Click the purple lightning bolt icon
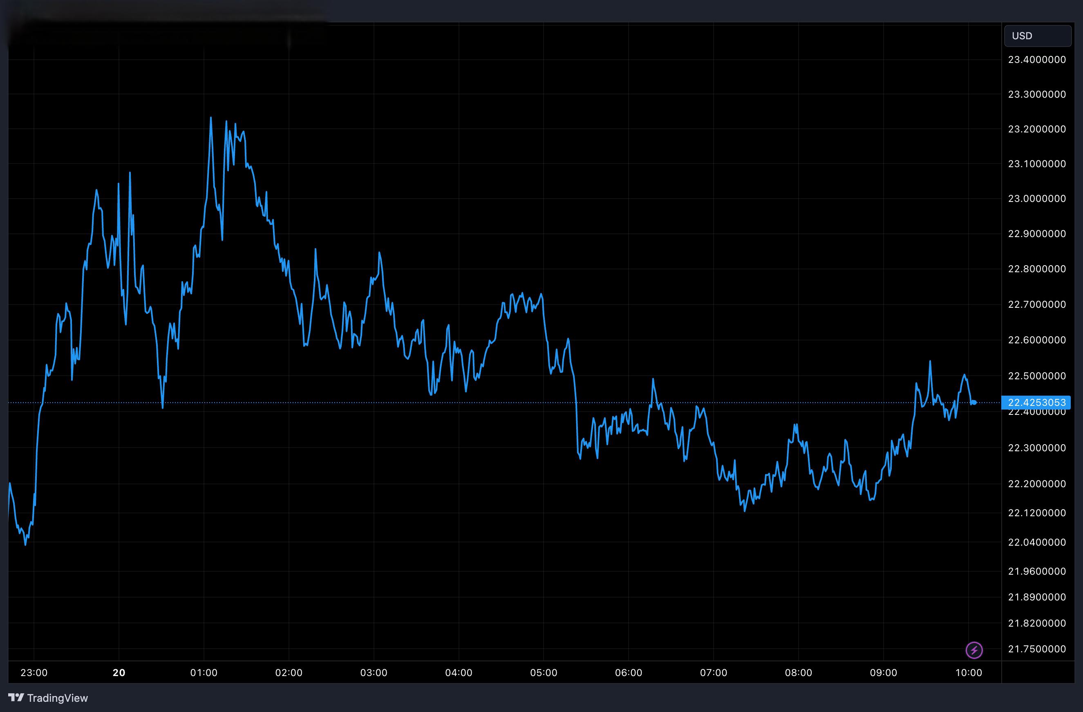Image resolution: width=1083 pixels, height=712 pixels. 974,650
